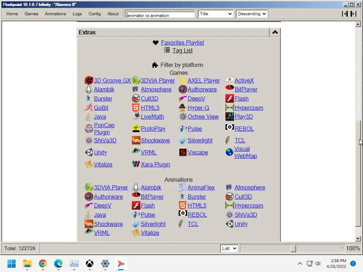Click the thumbnail zoom slider handle
The height and width of the screenshot is (272, 363).
[293, 248]
